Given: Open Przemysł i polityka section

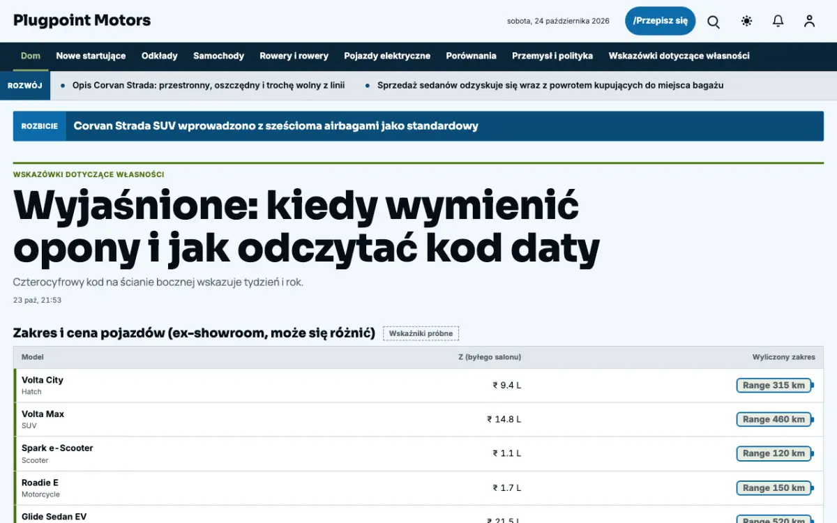Looking at the screenshot, I should point(552,56).
